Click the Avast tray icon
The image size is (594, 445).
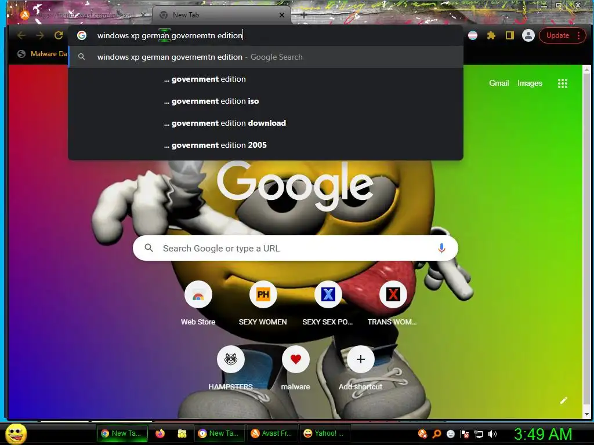tap(422, 433)
